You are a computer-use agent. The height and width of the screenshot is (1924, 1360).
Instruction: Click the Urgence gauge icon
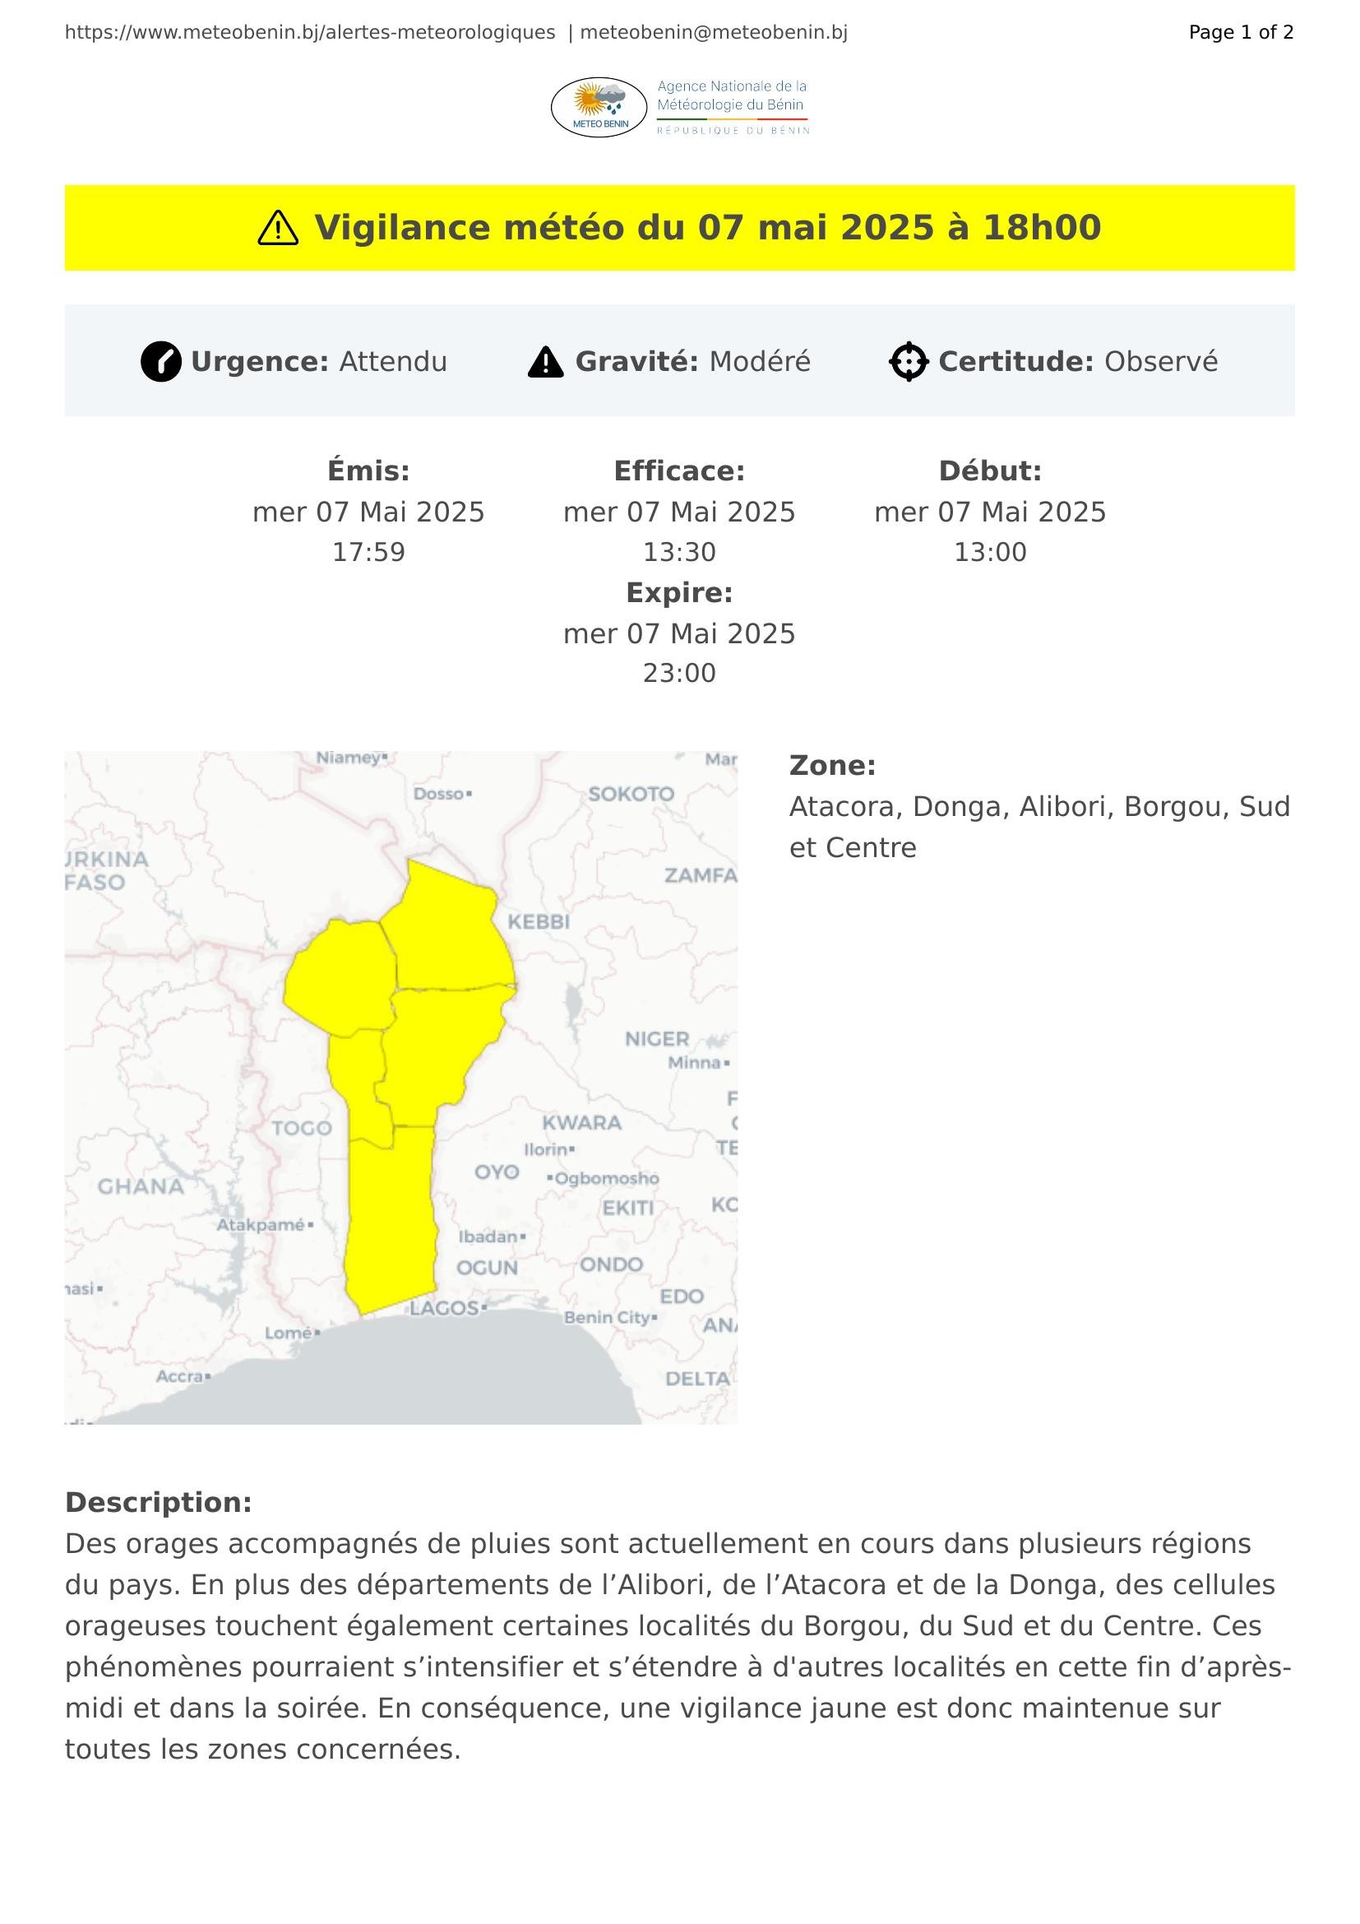tap(161, 362)
